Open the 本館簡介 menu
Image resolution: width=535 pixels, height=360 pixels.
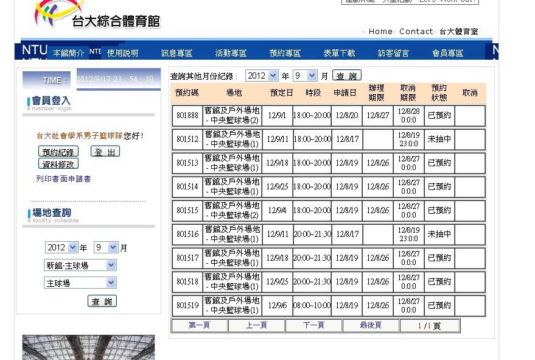(68, 53)
